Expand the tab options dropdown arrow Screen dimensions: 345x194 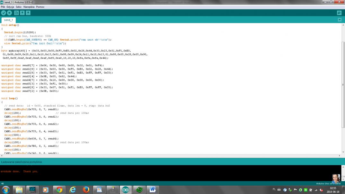[340, 20]
